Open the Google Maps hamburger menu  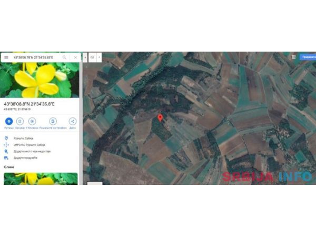(x=6, y=57)
